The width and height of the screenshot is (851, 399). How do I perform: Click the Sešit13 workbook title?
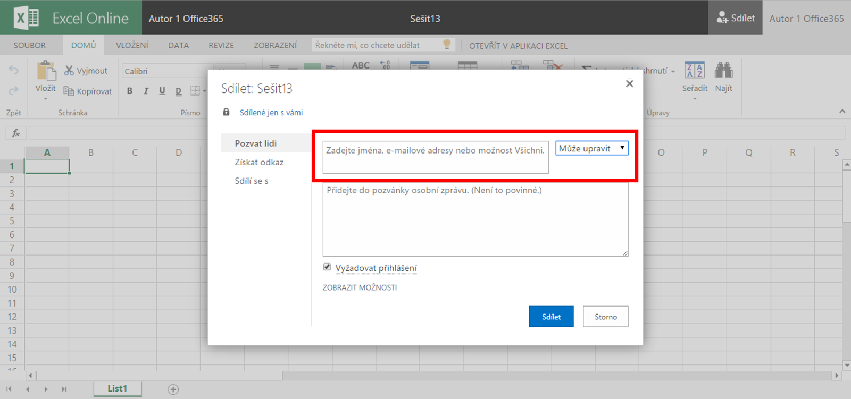click(425, 19)
